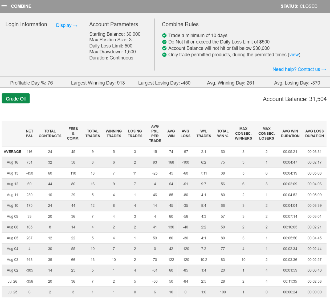Collapse the COMBINE panel with the dash icon
Screen dimensions: 330x301
4,6
